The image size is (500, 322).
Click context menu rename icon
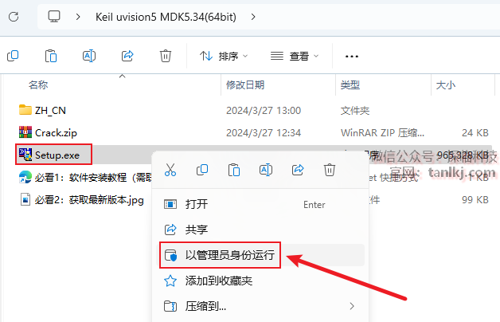(x=266, y=170)
